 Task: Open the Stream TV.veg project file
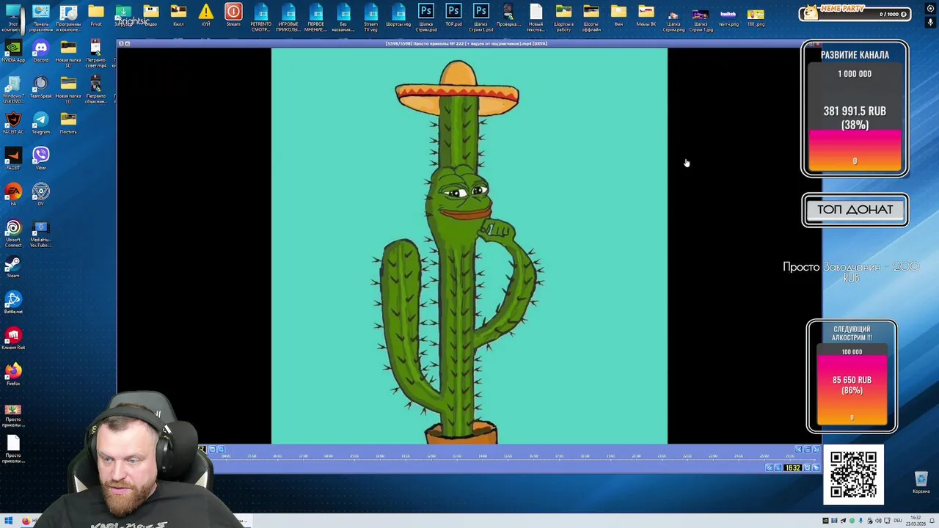point(371,18)
